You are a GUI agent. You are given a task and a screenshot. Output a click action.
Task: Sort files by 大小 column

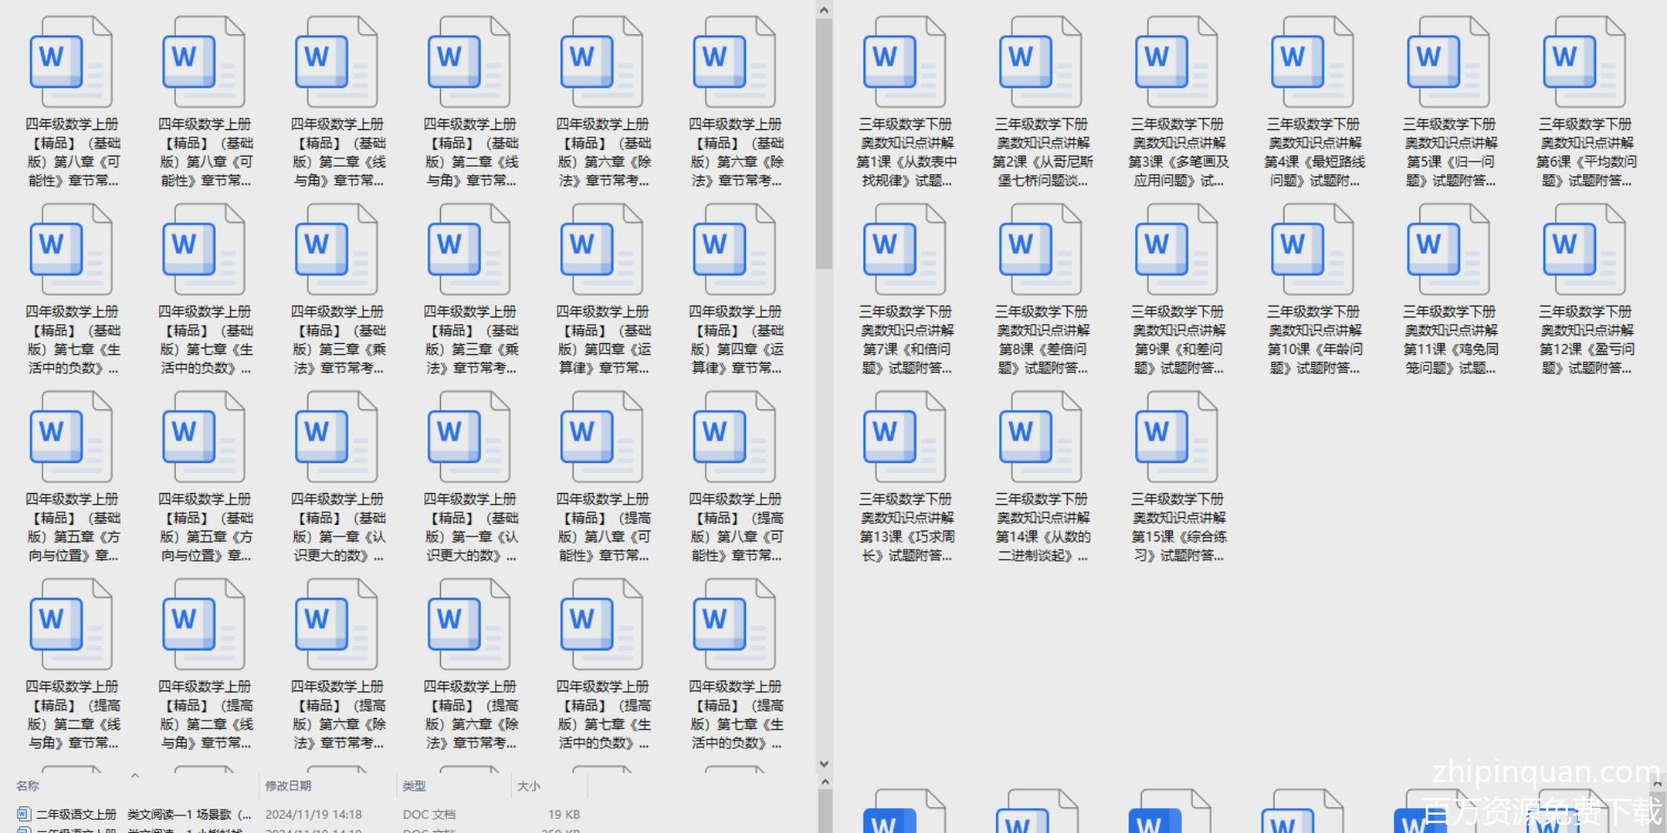(x=528, y=786)
